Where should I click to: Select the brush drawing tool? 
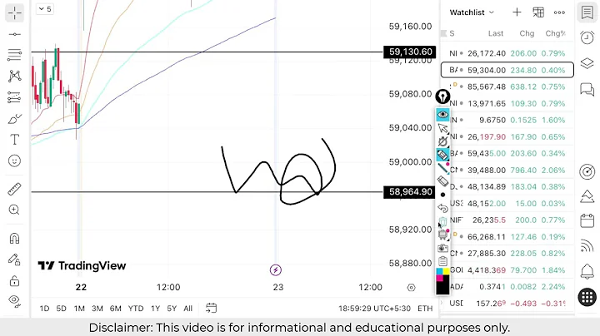point(14,120)
